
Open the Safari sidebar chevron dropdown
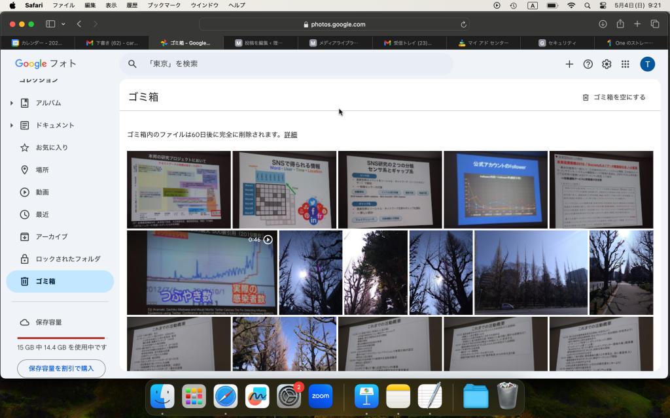(63, 24)
